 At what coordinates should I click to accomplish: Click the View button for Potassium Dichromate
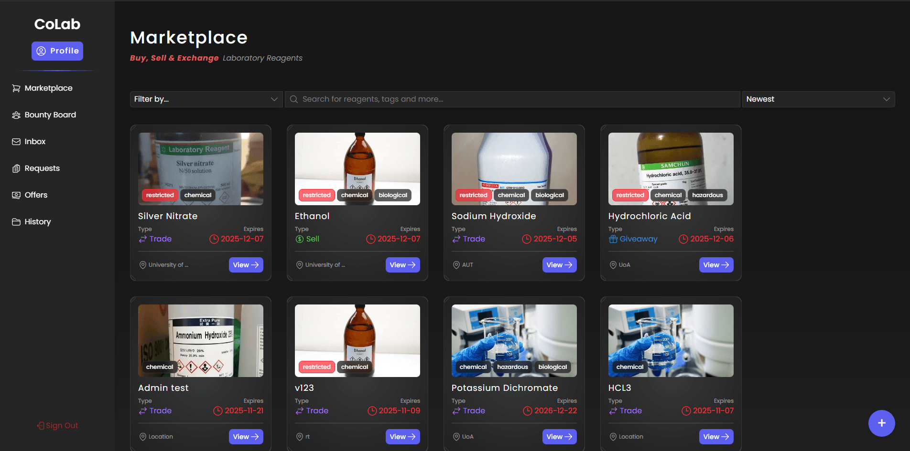[x=559, y=437]
